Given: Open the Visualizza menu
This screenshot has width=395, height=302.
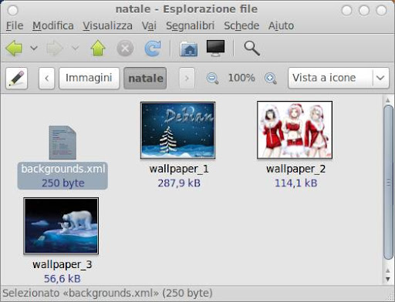Looking at the screenshot, I should pos(107,25).
